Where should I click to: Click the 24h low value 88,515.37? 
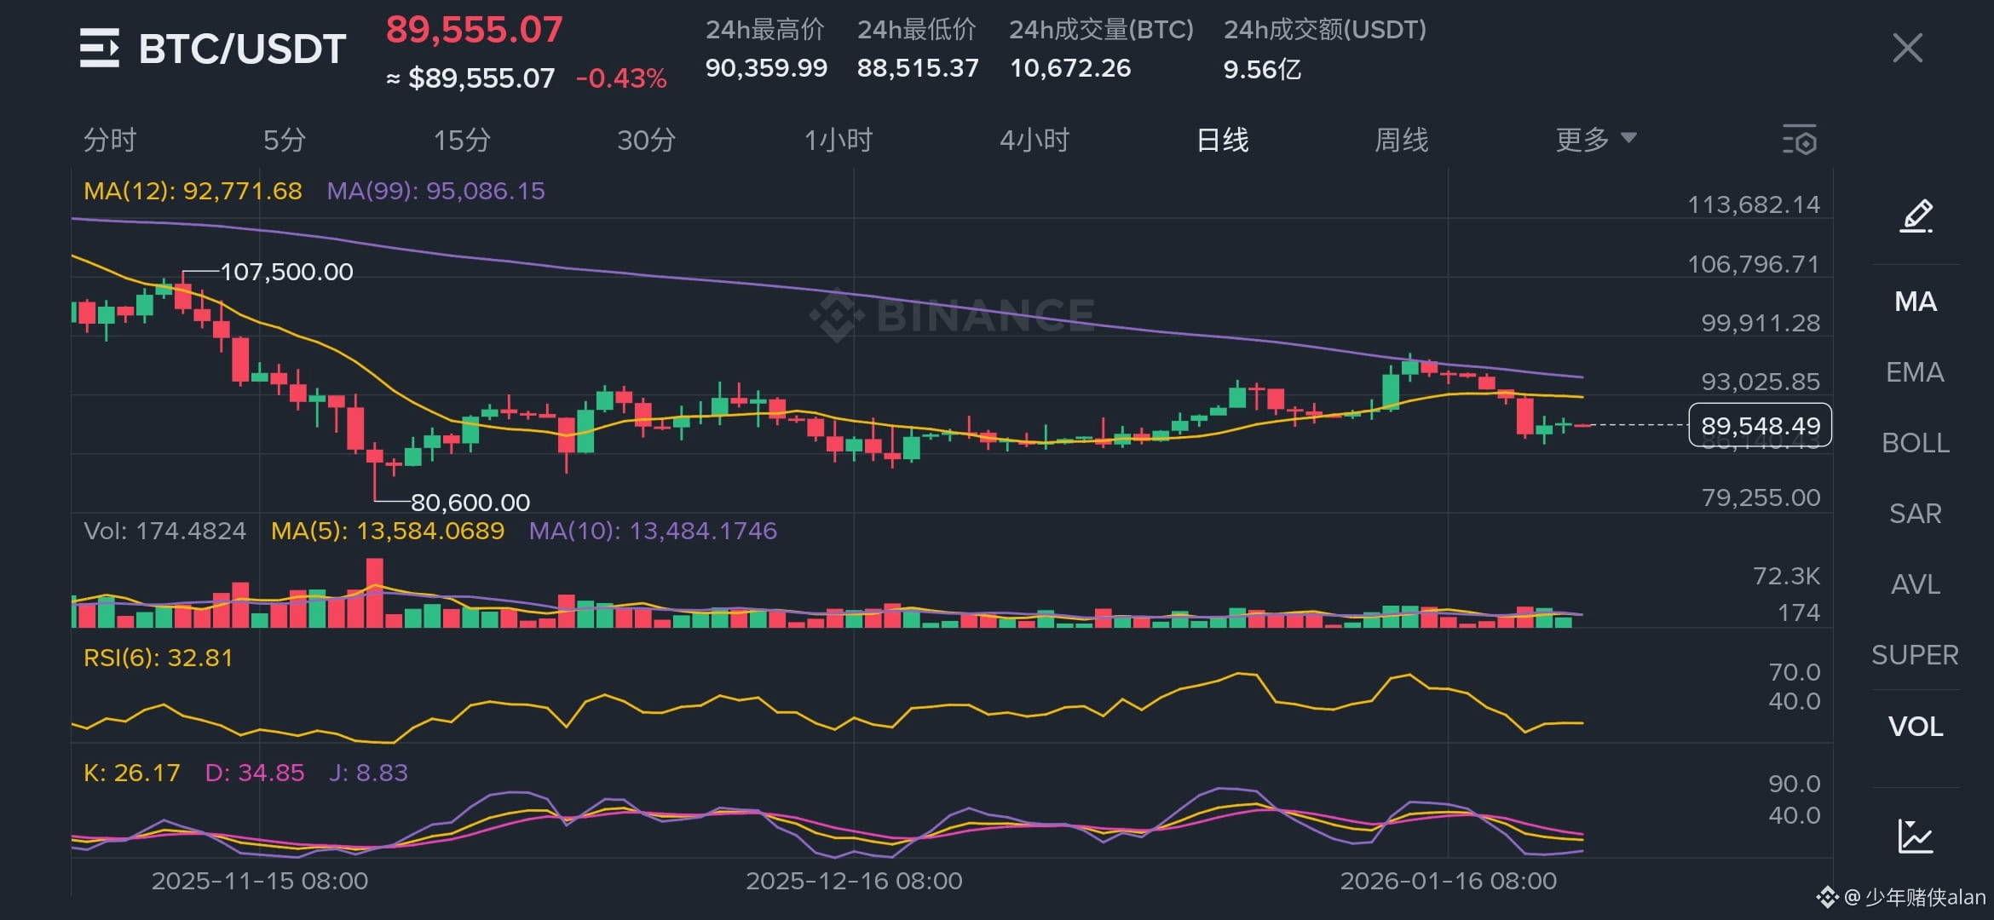coord(918,68)
